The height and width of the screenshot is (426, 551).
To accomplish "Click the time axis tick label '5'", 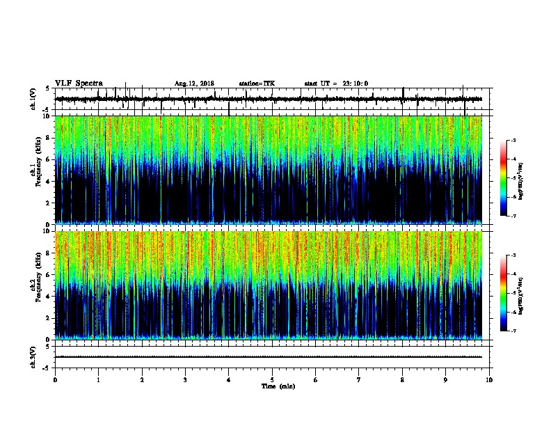I will point(272,380).
